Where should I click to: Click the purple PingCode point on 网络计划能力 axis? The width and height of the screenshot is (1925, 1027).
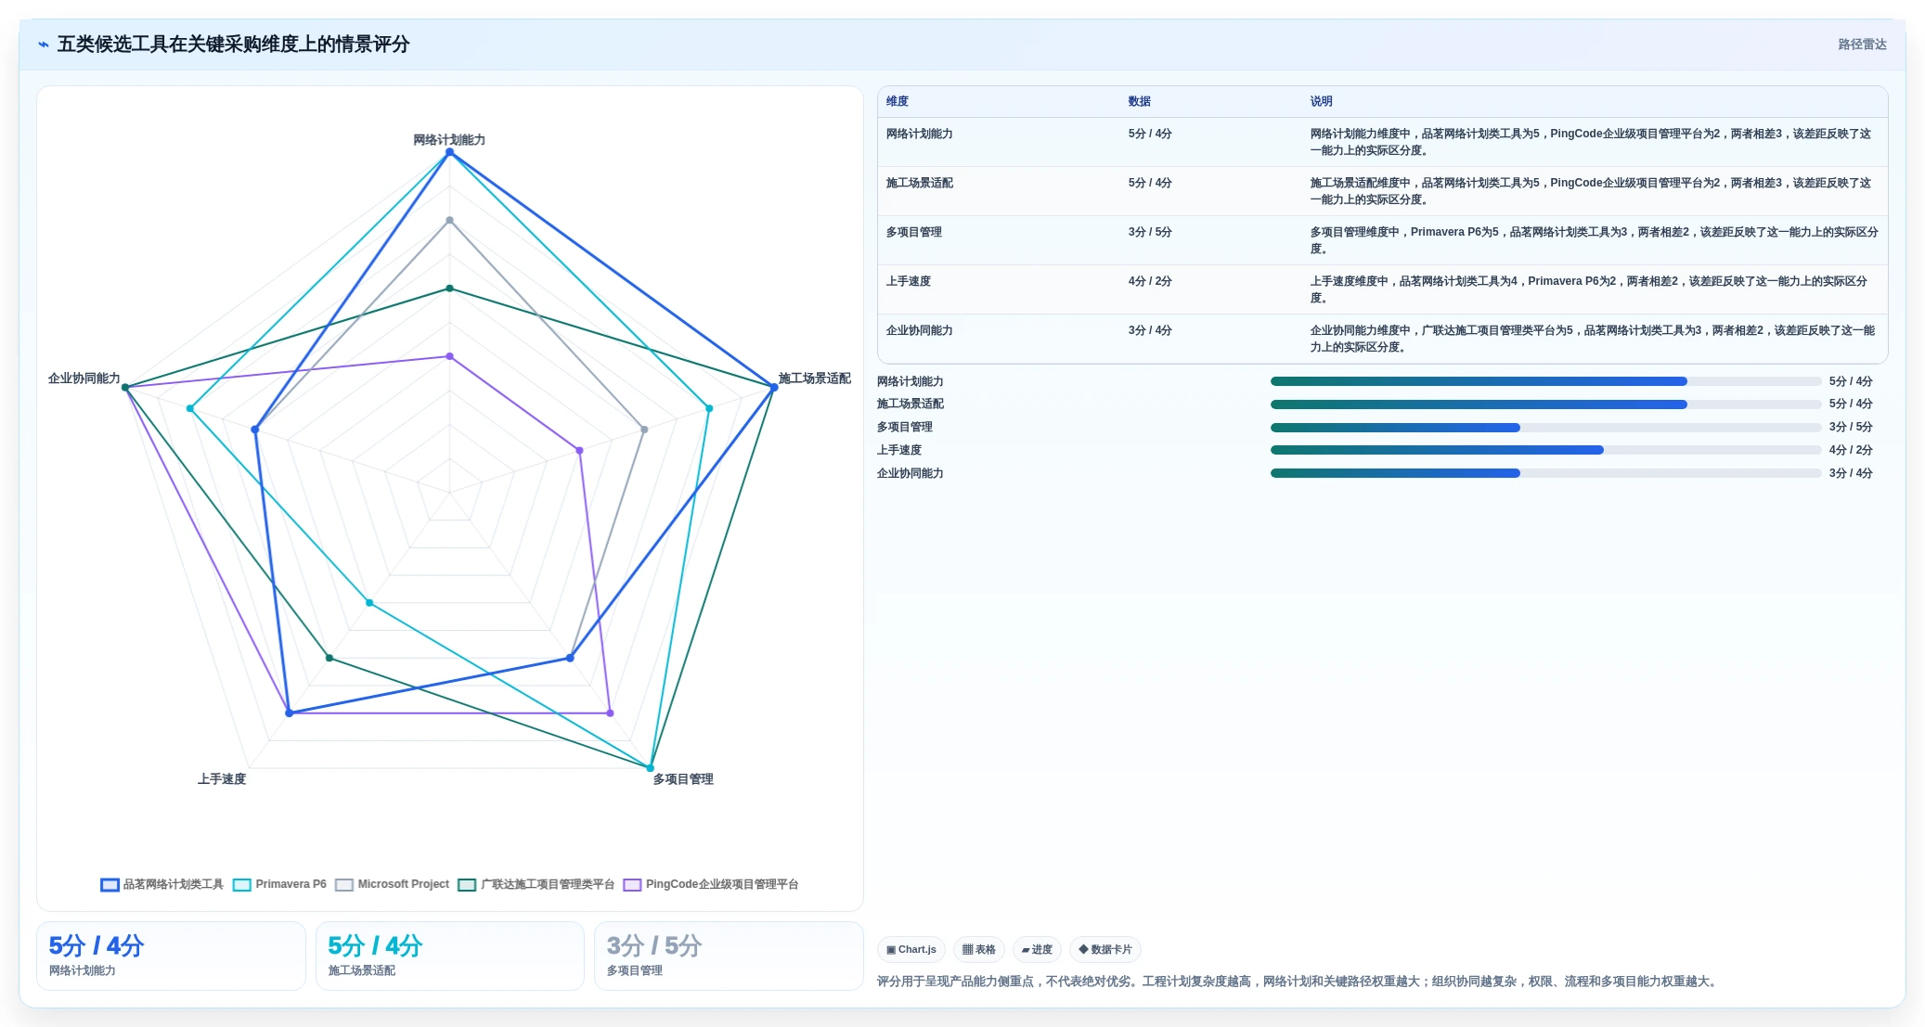coord(450,356)
